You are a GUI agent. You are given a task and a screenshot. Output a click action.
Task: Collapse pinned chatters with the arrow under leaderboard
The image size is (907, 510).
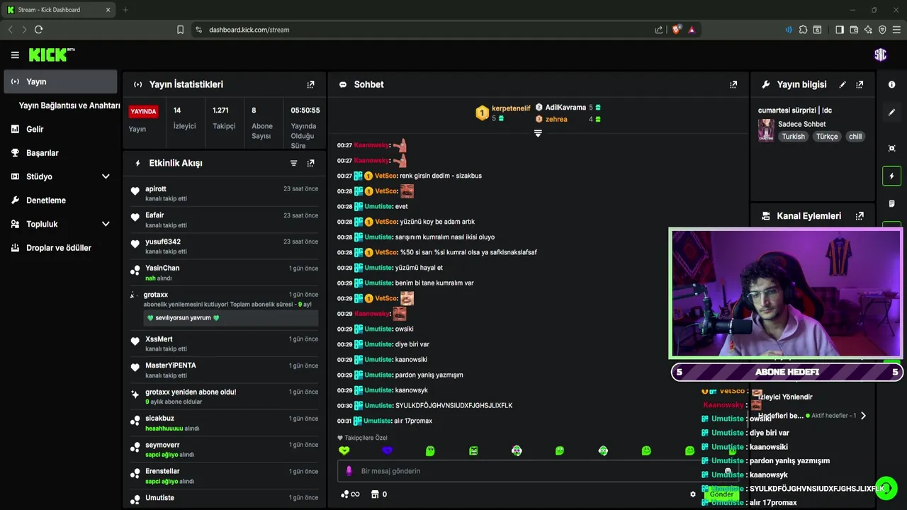[538, 133]
